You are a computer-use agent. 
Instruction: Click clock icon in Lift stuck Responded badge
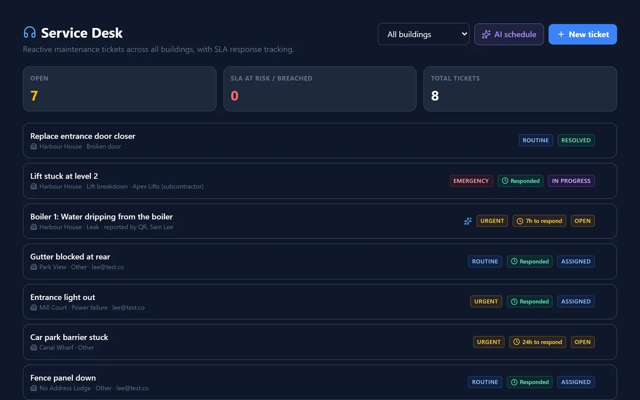click(x=505, y=181)
